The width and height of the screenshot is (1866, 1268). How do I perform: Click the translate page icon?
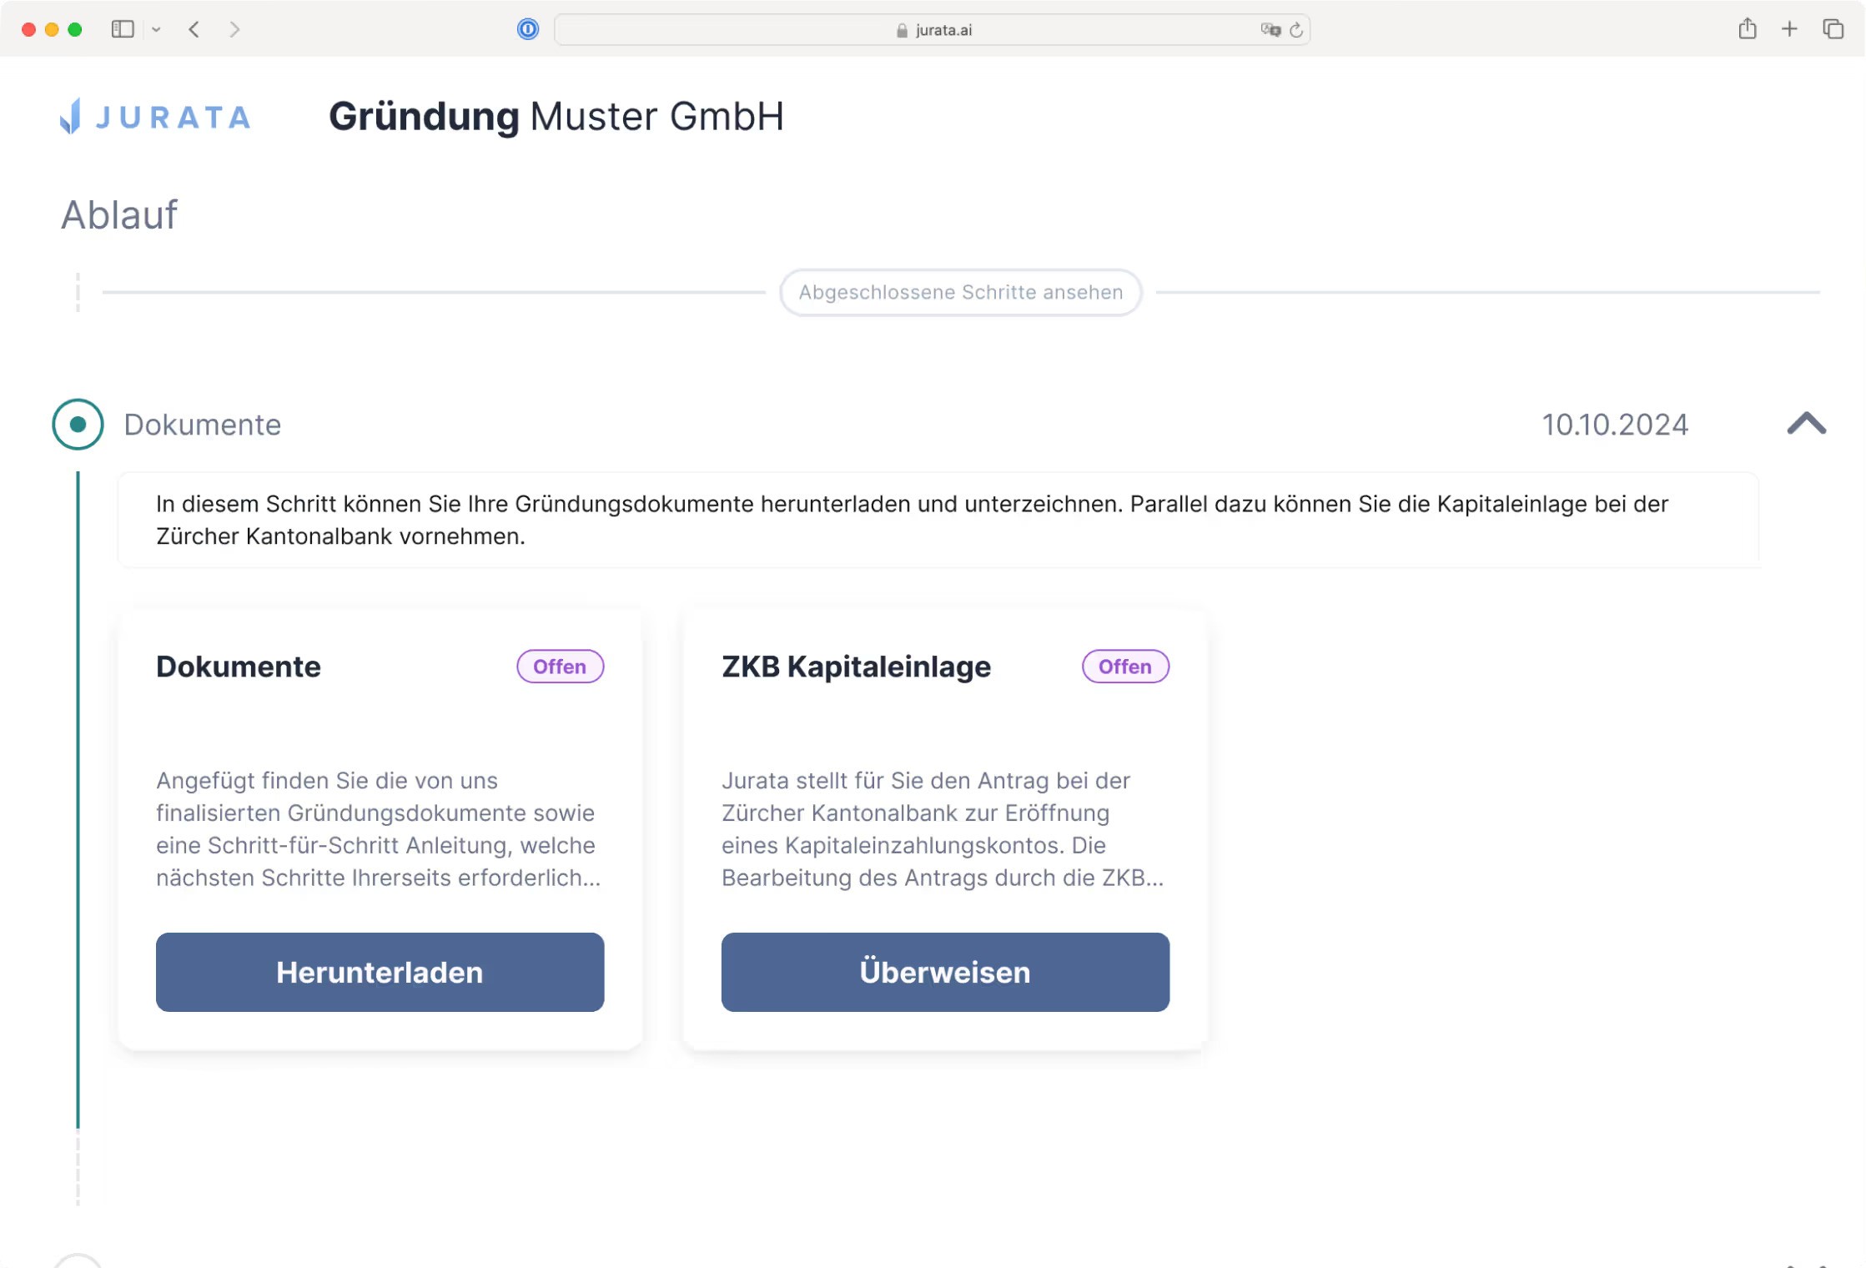click(1270, 30)
